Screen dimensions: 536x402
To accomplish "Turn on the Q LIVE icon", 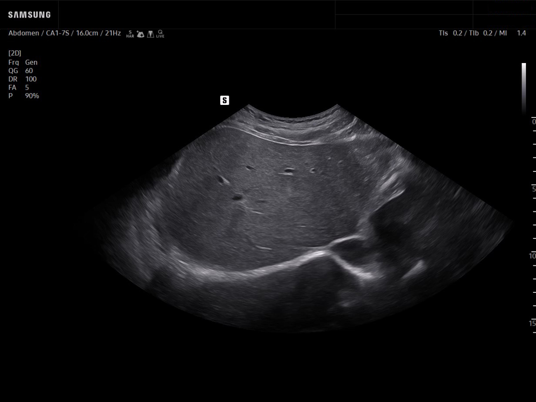I will click(160, 34).
